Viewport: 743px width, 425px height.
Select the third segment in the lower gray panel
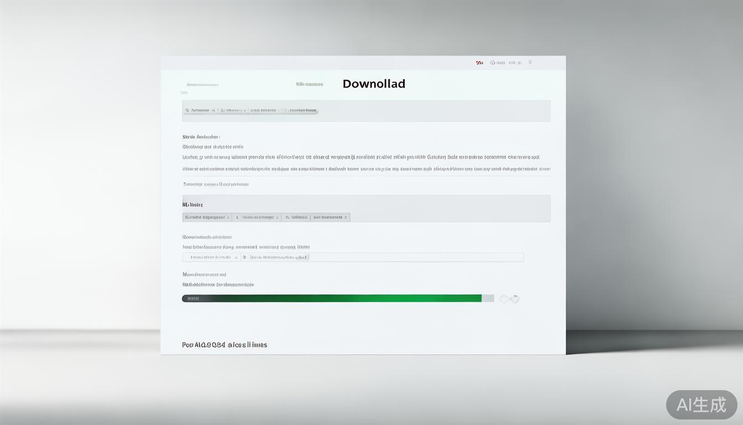[296, 217]
